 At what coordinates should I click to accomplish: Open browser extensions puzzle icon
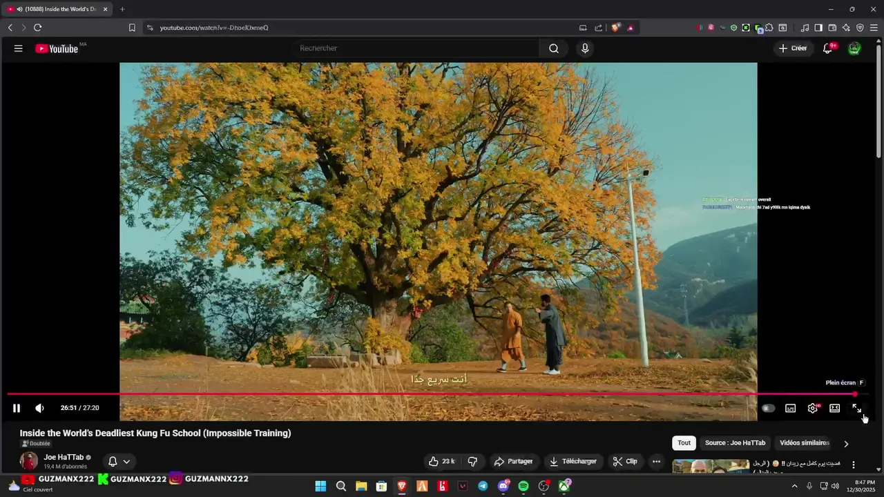tap(769, 28)
